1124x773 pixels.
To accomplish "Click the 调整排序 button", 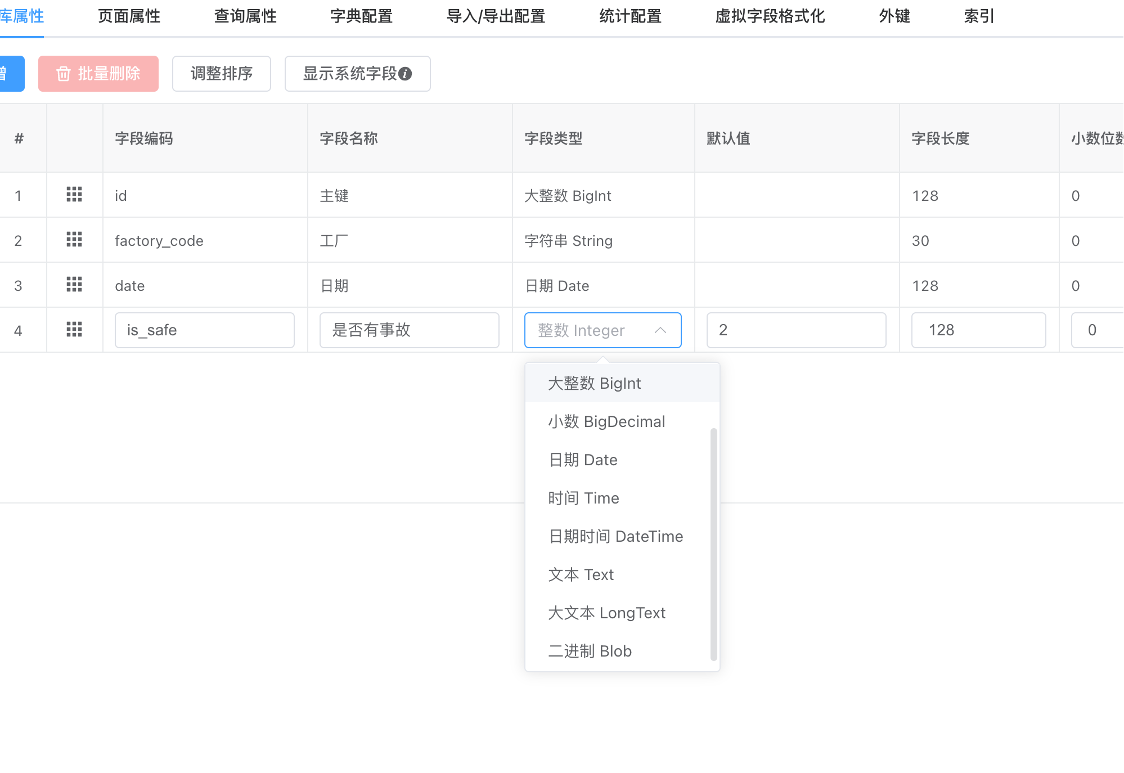I will click(222, 74).
